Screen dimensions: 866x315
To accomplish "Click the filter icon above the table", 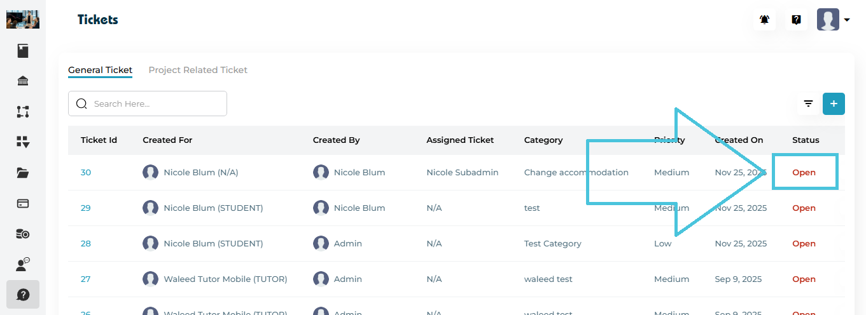I will point(808,104).
